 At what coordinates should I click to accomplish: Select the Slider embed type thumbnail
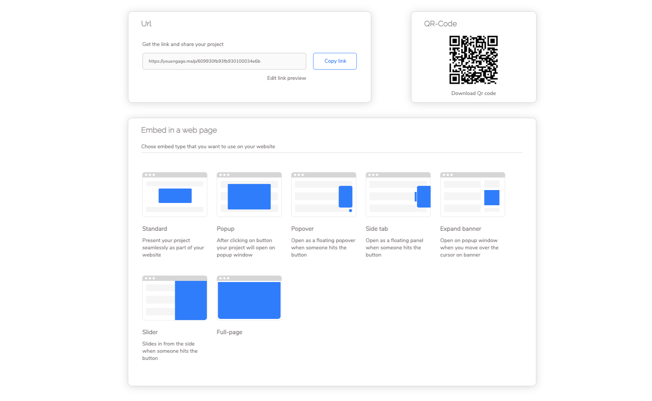point(175,298)
